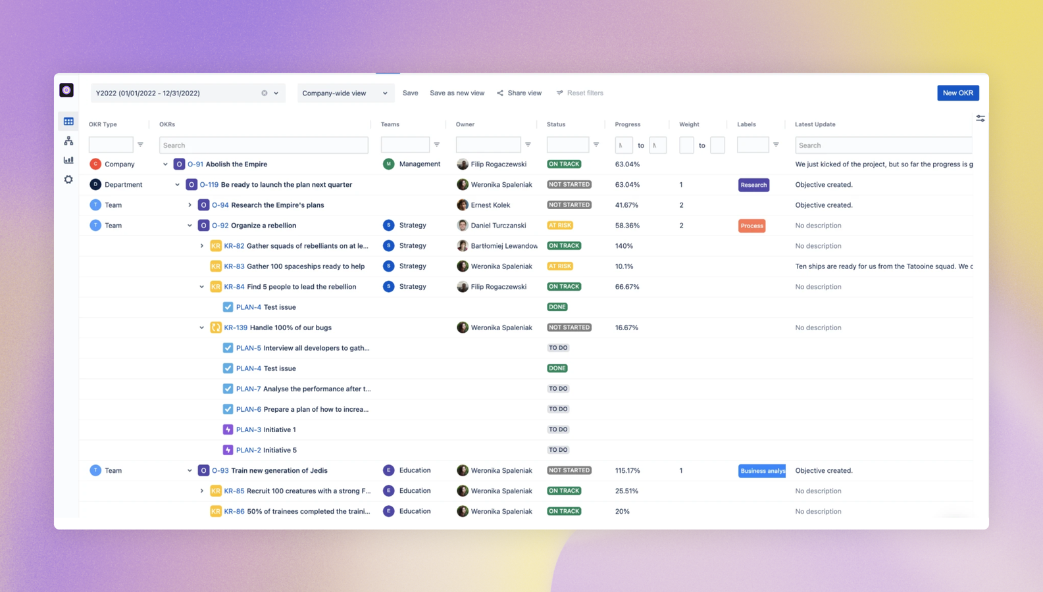Toggle the PLAN-6 task checkbox icon

[228, 409]
